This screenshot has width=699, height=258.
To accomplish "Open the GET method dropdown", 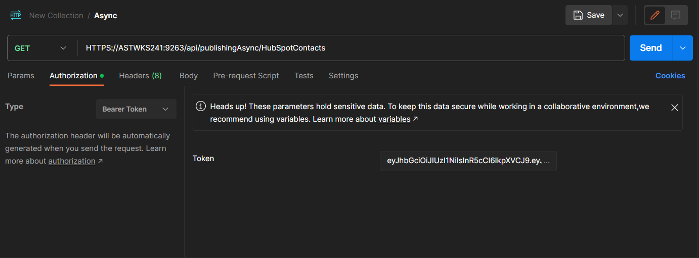I will click(41, 48).
